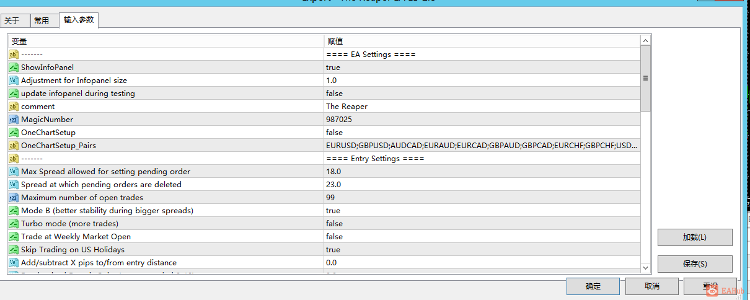Image resolution: width=750 pixels, height=300 pixels.
Task: Click the string icon beside OneChartSetup_Pairs
Action: tap(14, 145)
